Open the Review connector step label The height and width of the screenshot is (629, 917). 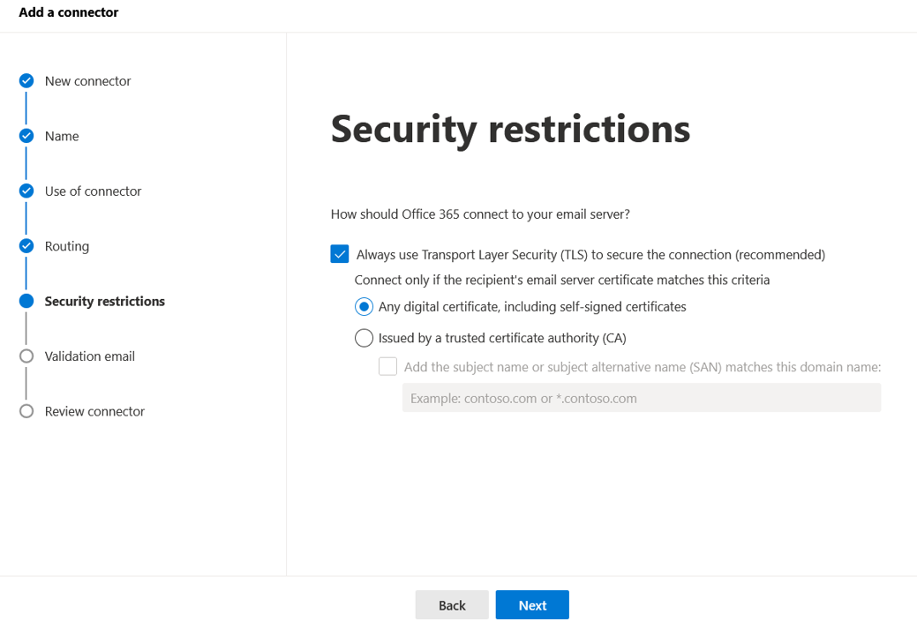coord(94,411)
